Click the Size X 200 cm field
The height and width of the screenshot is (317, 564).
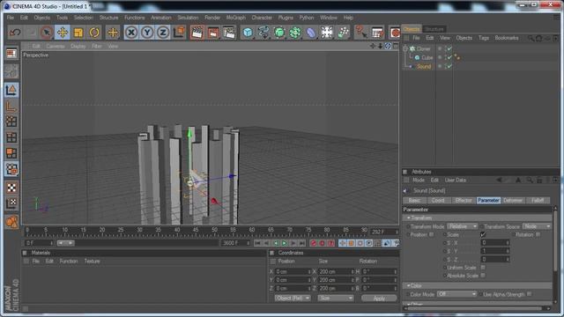click(336, 271)
